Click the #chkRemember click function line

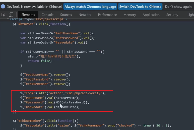[x=45, y=121]
